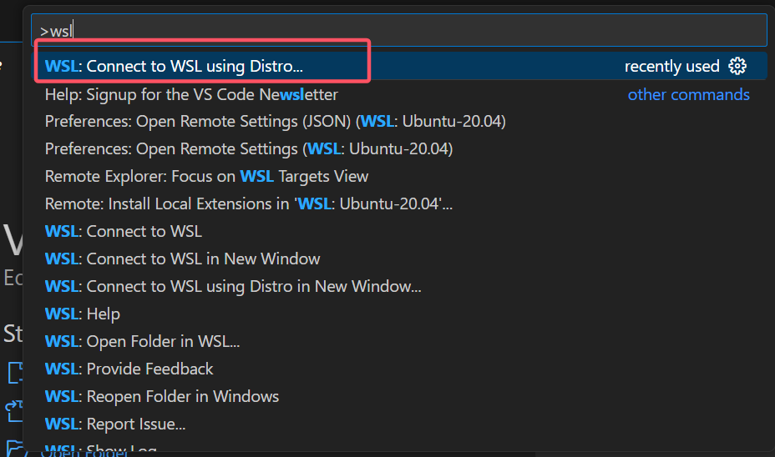Choose WSL: Report Issue...
This screenshot has width=775, height=457.
click(399, 424)
